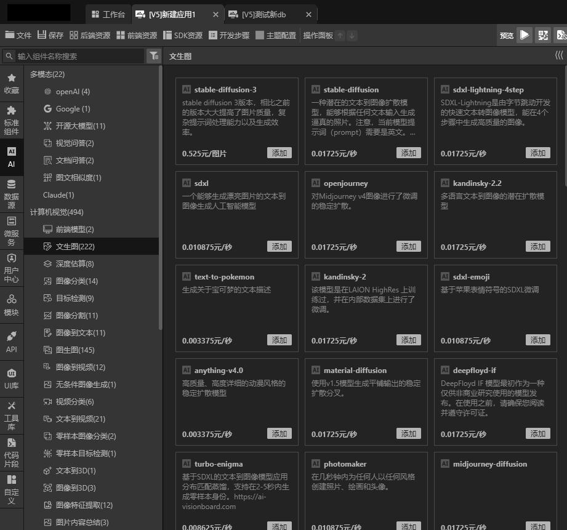Switch to the 工作台 tab

[108, 14]
